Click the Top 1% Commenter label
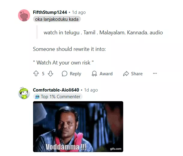The height and width of the screenshot is (156, 183). (x=61, y=97)
